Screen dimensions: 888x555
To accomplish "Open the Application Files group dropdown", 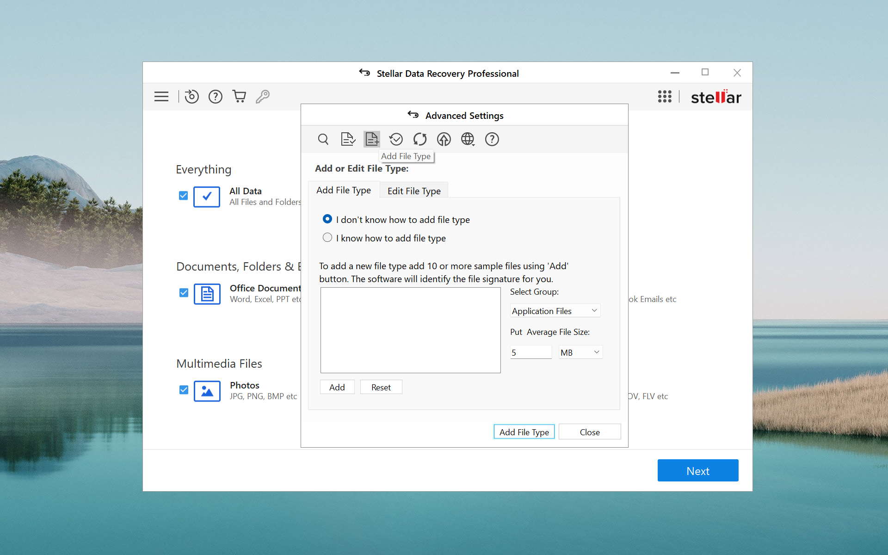I will [555, 311].
